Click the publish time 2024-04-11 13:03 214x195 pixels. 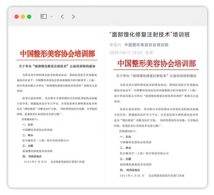tap(126, 52)
